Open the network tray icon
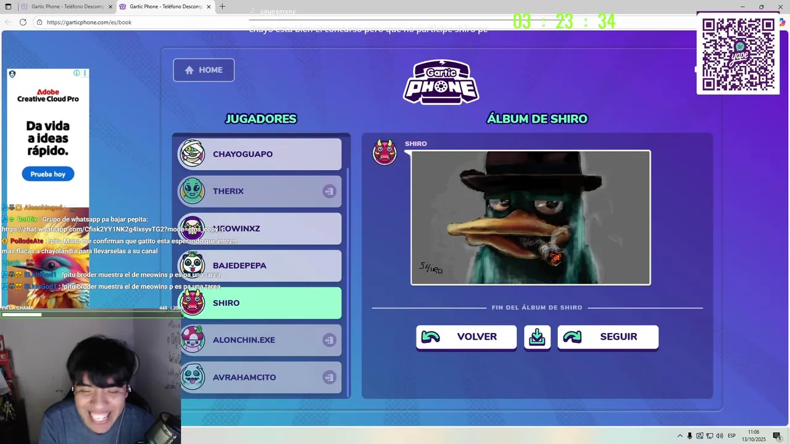The width and height of the screenshot is (790, 444). click(x=710, y=436)
